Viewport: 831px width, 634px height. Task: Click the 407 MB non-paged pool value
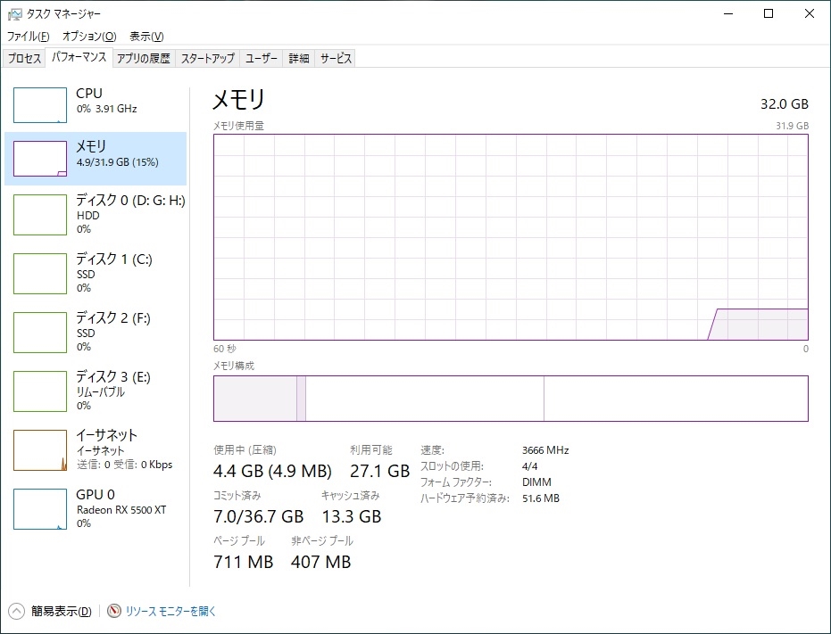pyautogui.click(x=321, y=562)
